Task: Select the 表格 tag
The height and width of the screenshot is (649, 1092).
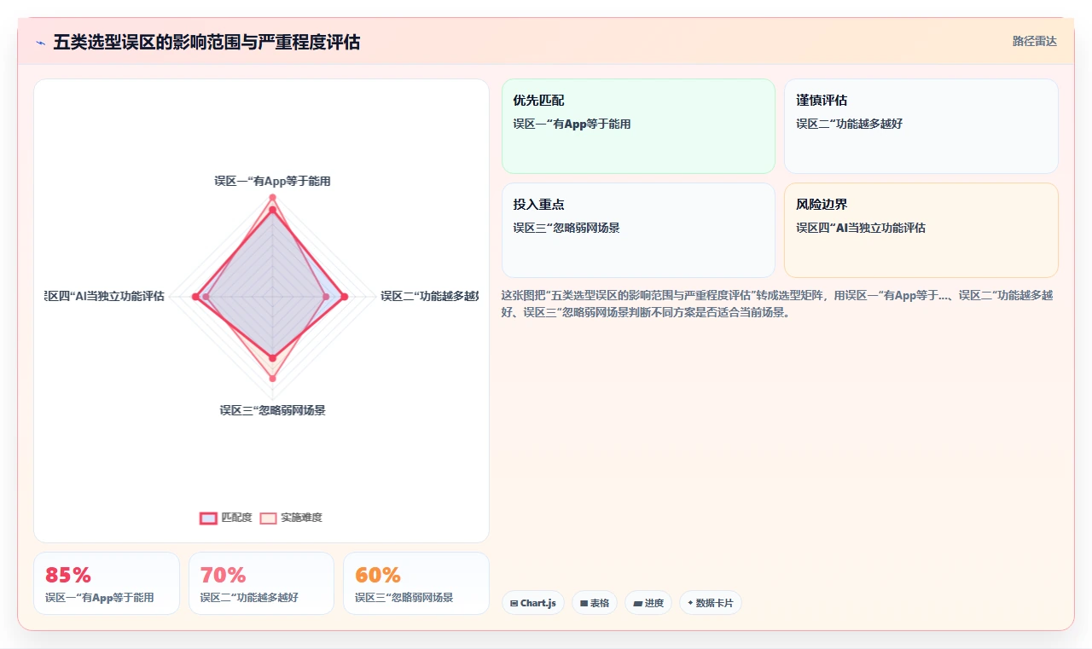Action: [x=595, y=603]
